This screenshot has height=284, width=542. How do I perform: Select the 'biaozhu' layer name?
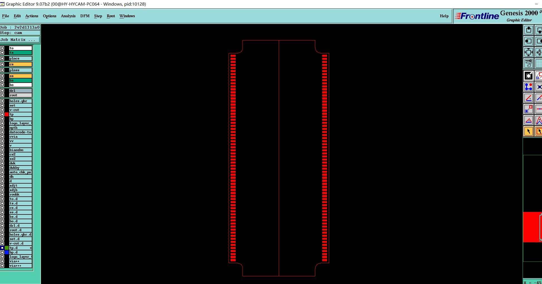[x=21, y=150]
